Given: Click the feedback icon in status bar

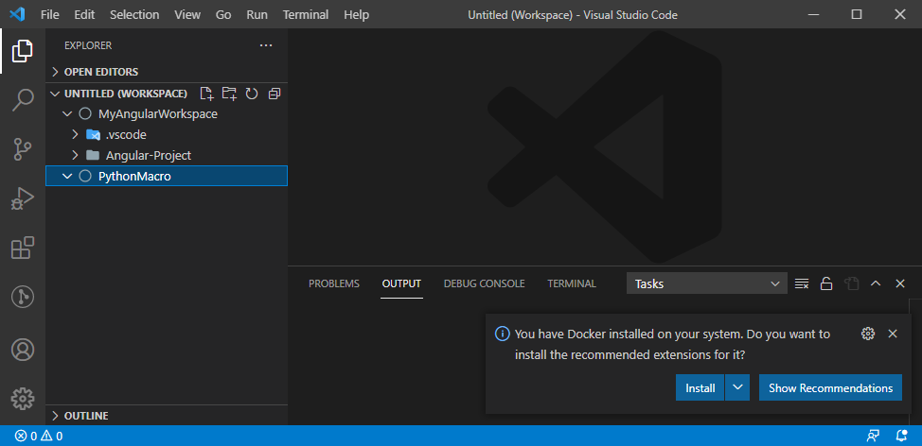Looking at the screenshot, I should click(873, 436).
